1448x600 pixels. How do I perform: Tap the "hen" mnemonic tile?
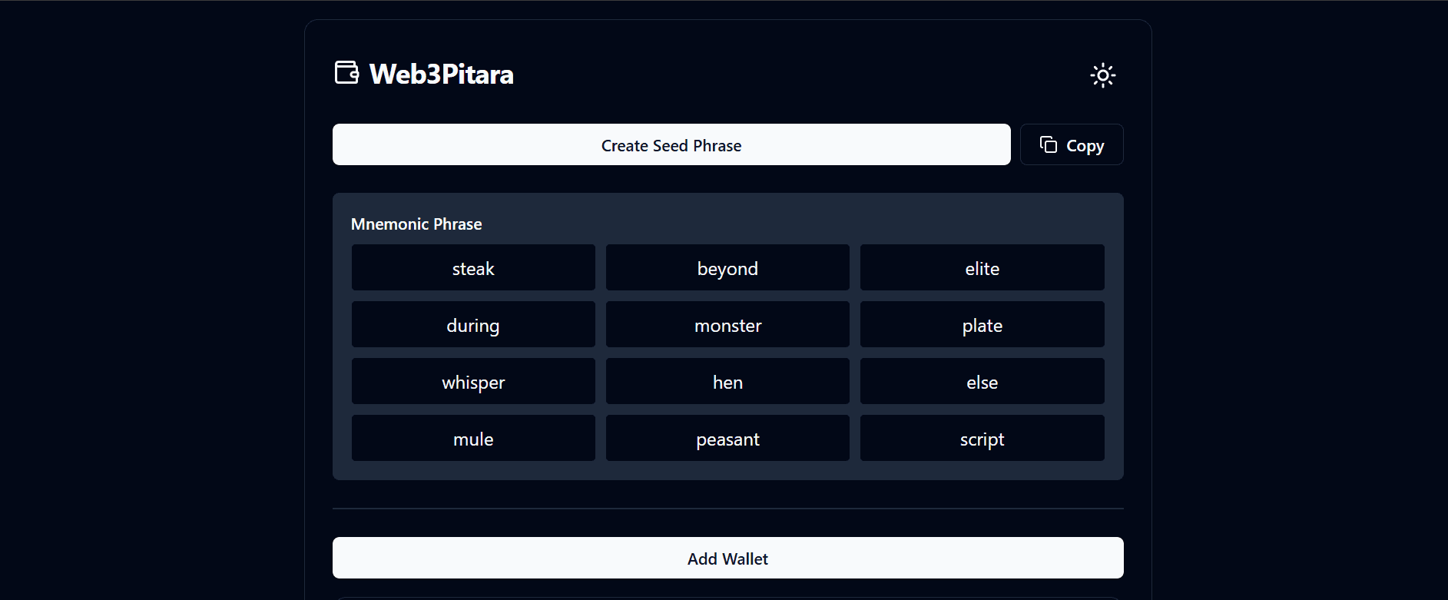[727, 381]
